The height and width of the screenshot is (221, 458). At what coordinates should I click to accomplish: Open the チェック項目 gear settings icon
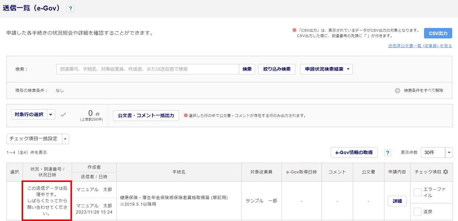pyautogui.click(x=445, y=172)
